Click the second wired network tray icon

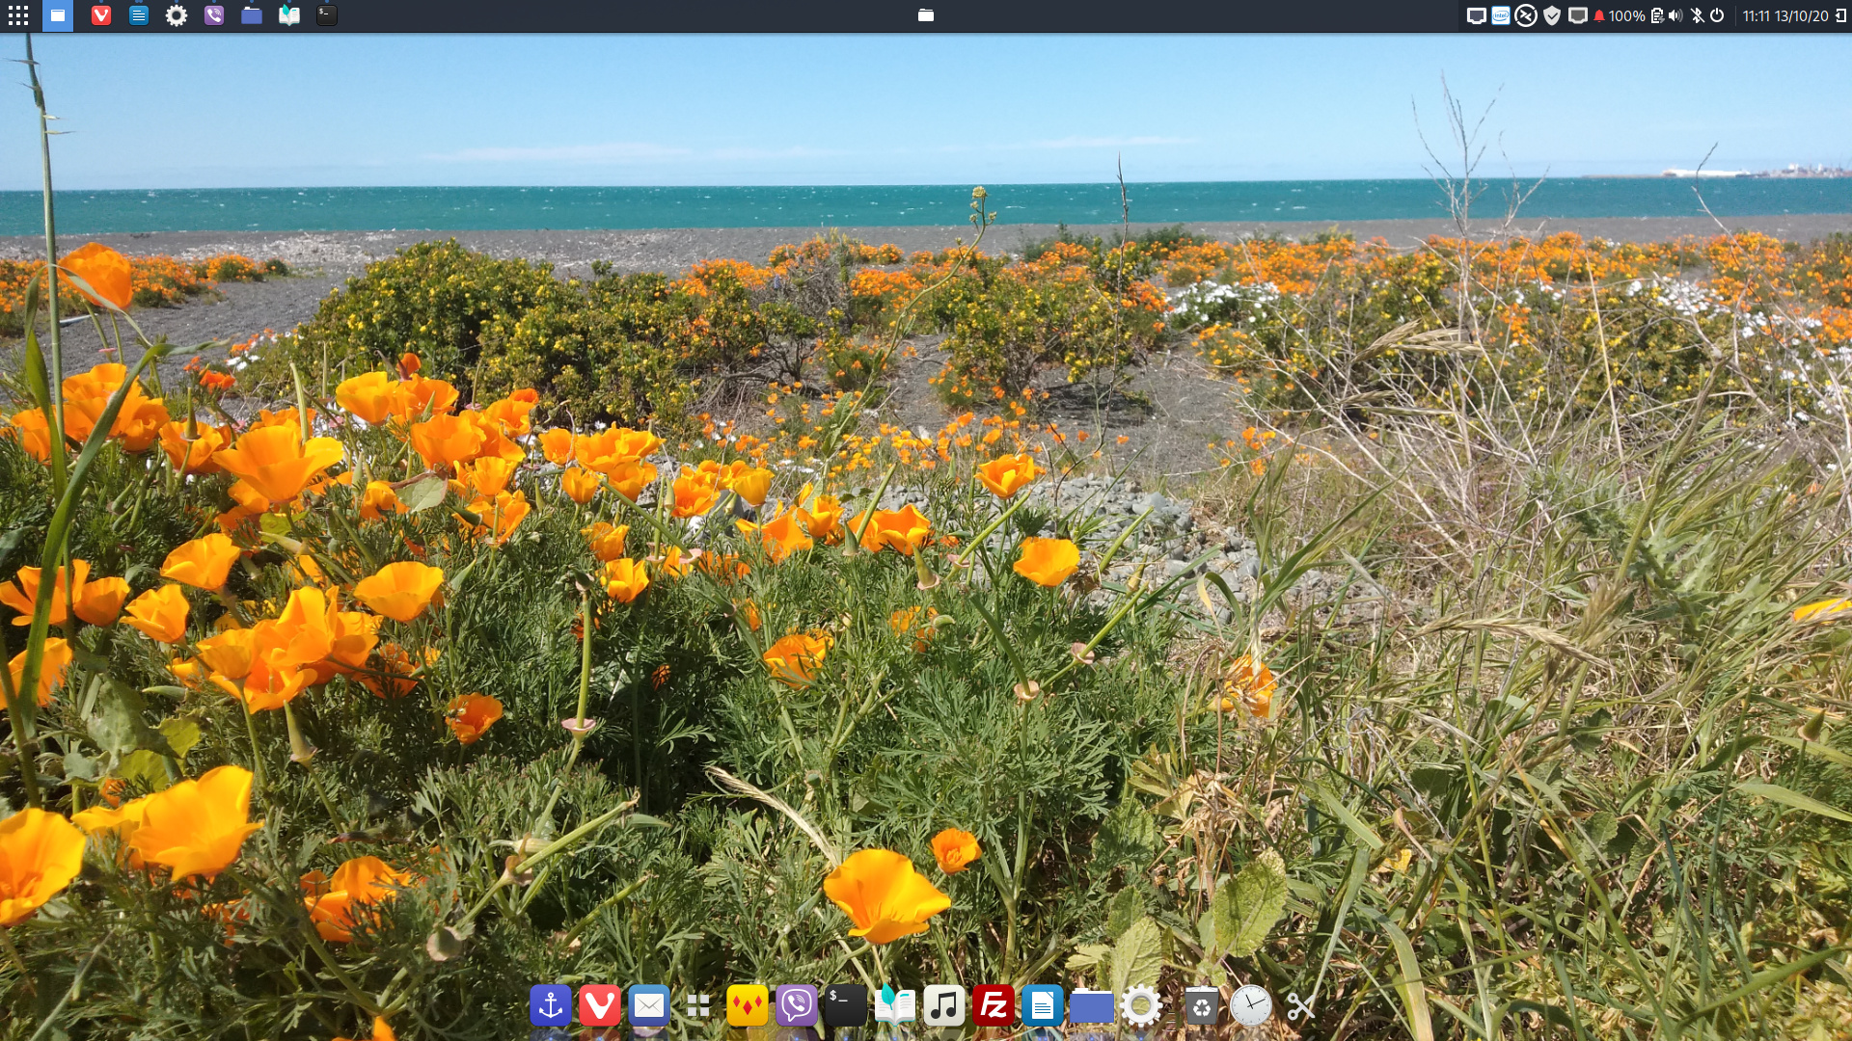[x=1578, y=15]
